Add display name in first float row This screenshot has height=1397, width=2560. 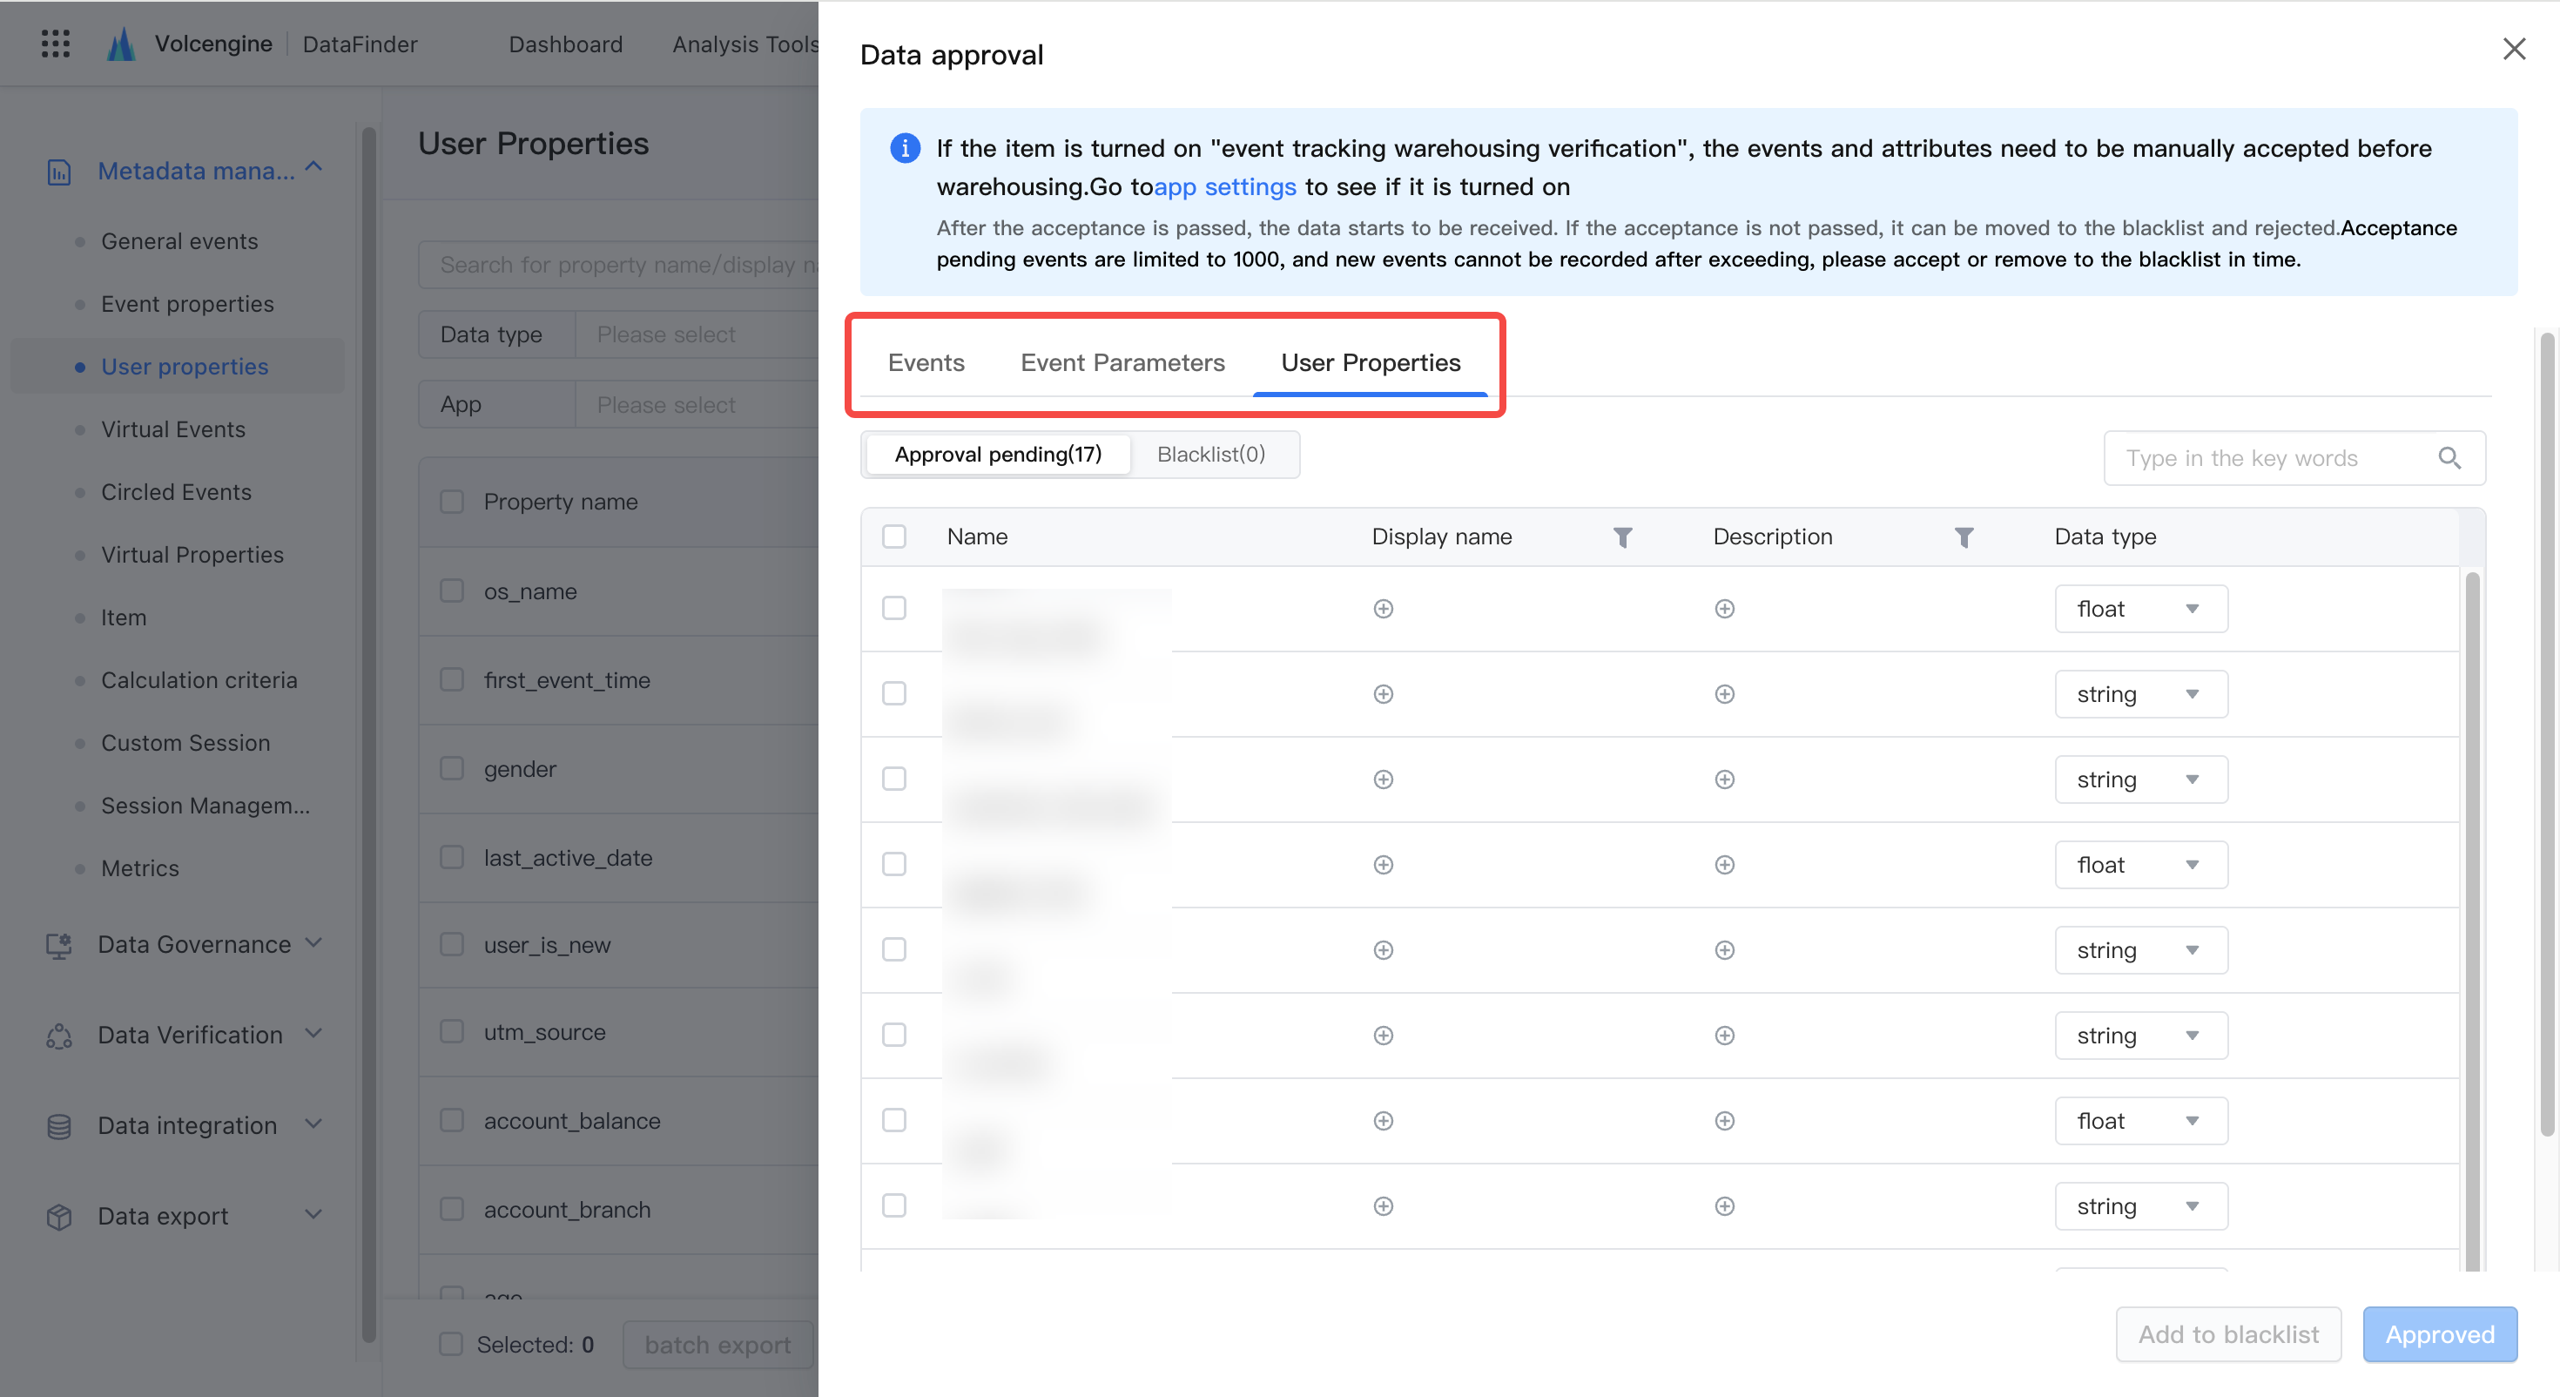click(x=1384, y=609)
